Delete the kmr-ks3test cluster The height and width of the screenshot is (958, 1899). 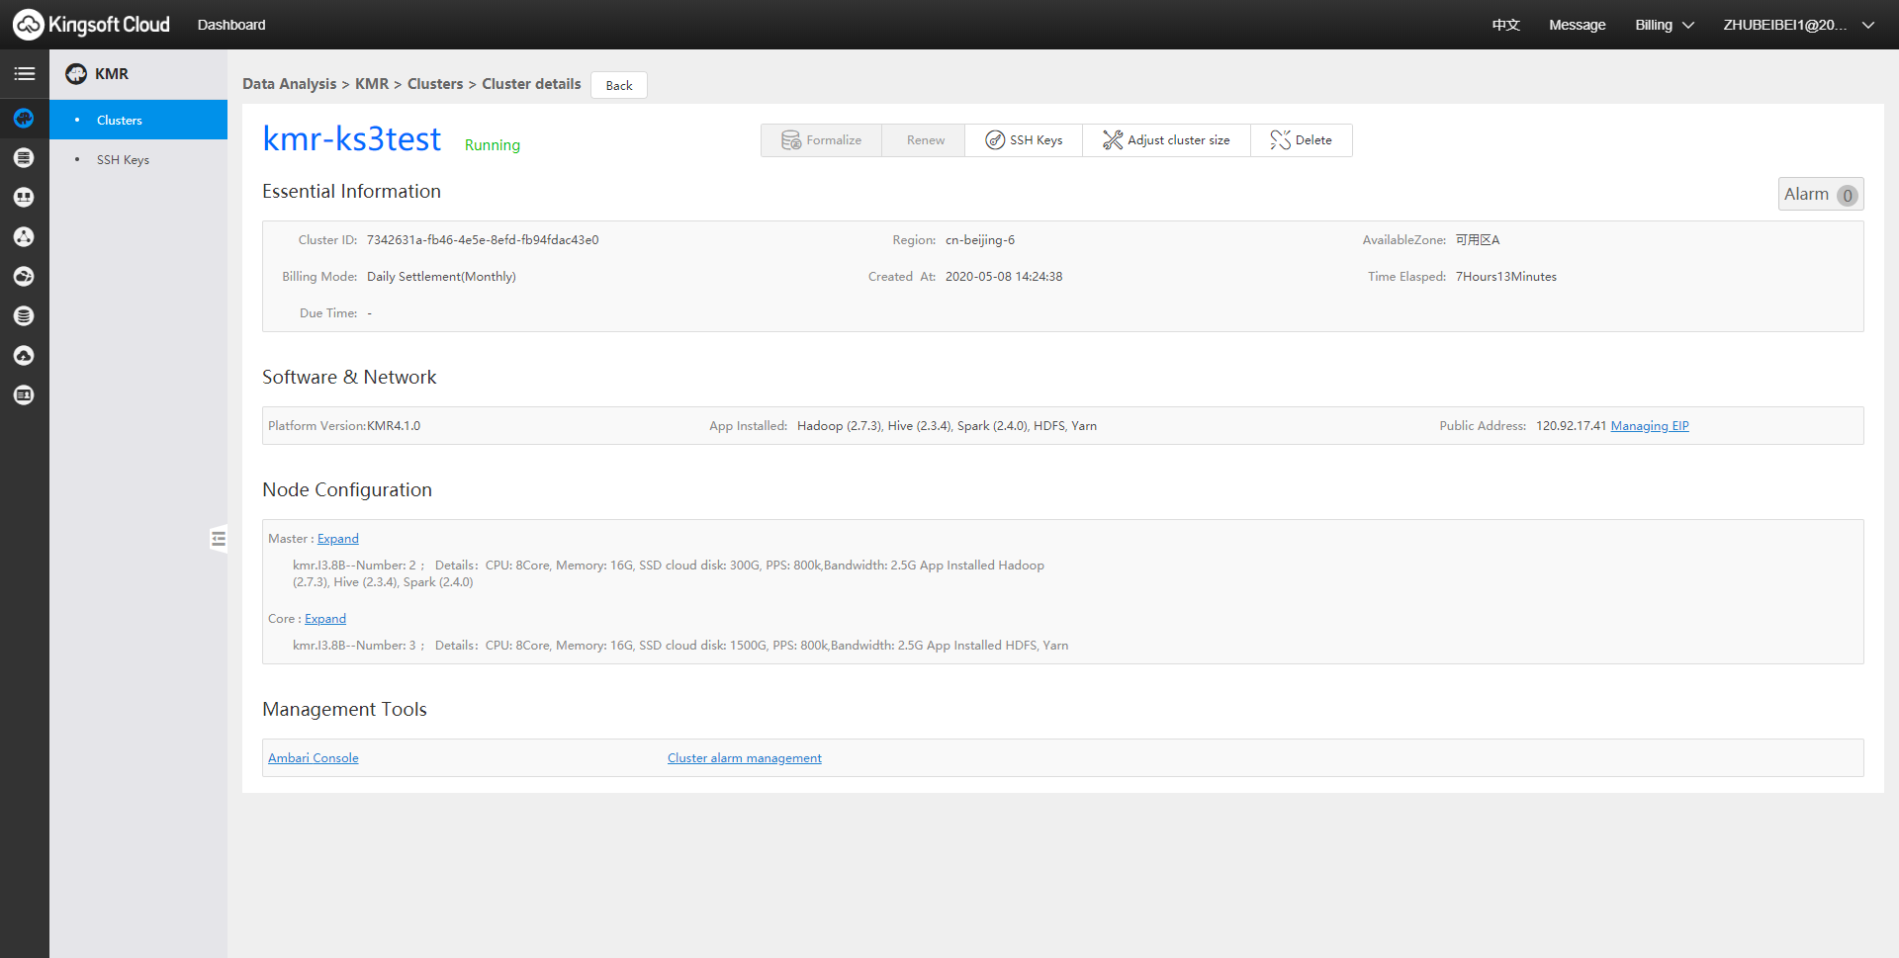tap(1301, 140)
